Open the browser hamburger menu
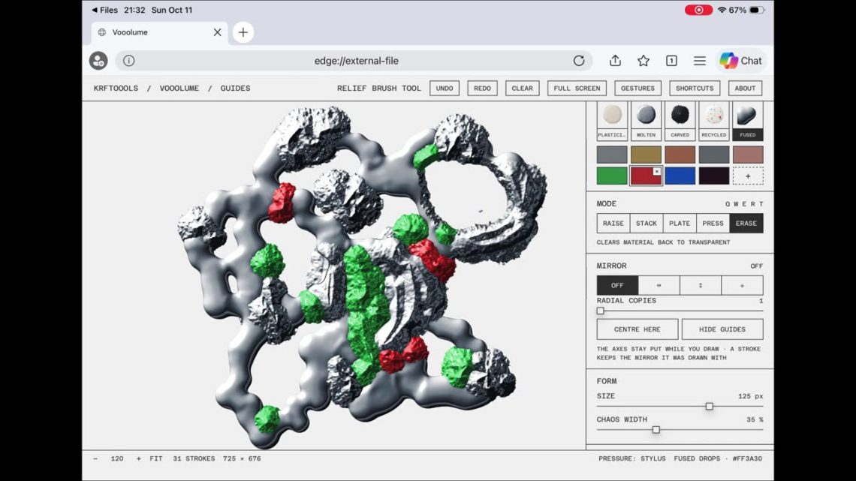Viewport: 856px width, 481px height. tap(699, 61)
